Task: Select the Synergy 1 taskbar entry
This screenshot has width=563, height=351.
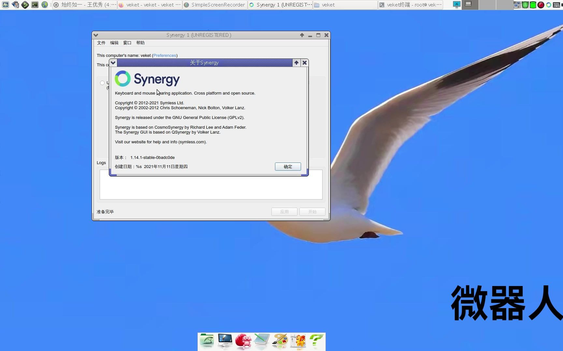Action: click(x=280, y=5)
